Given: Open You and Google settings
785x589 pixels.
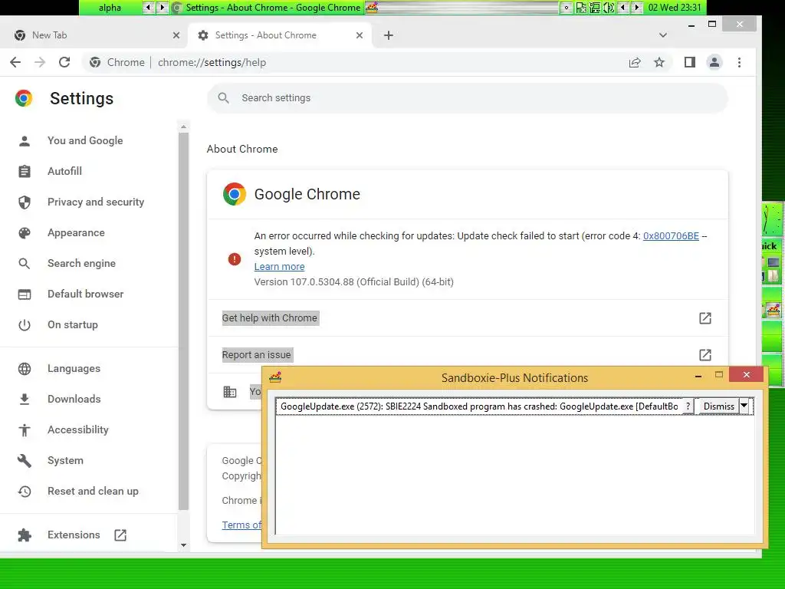Looking at the screenshot, I should 85,141.
